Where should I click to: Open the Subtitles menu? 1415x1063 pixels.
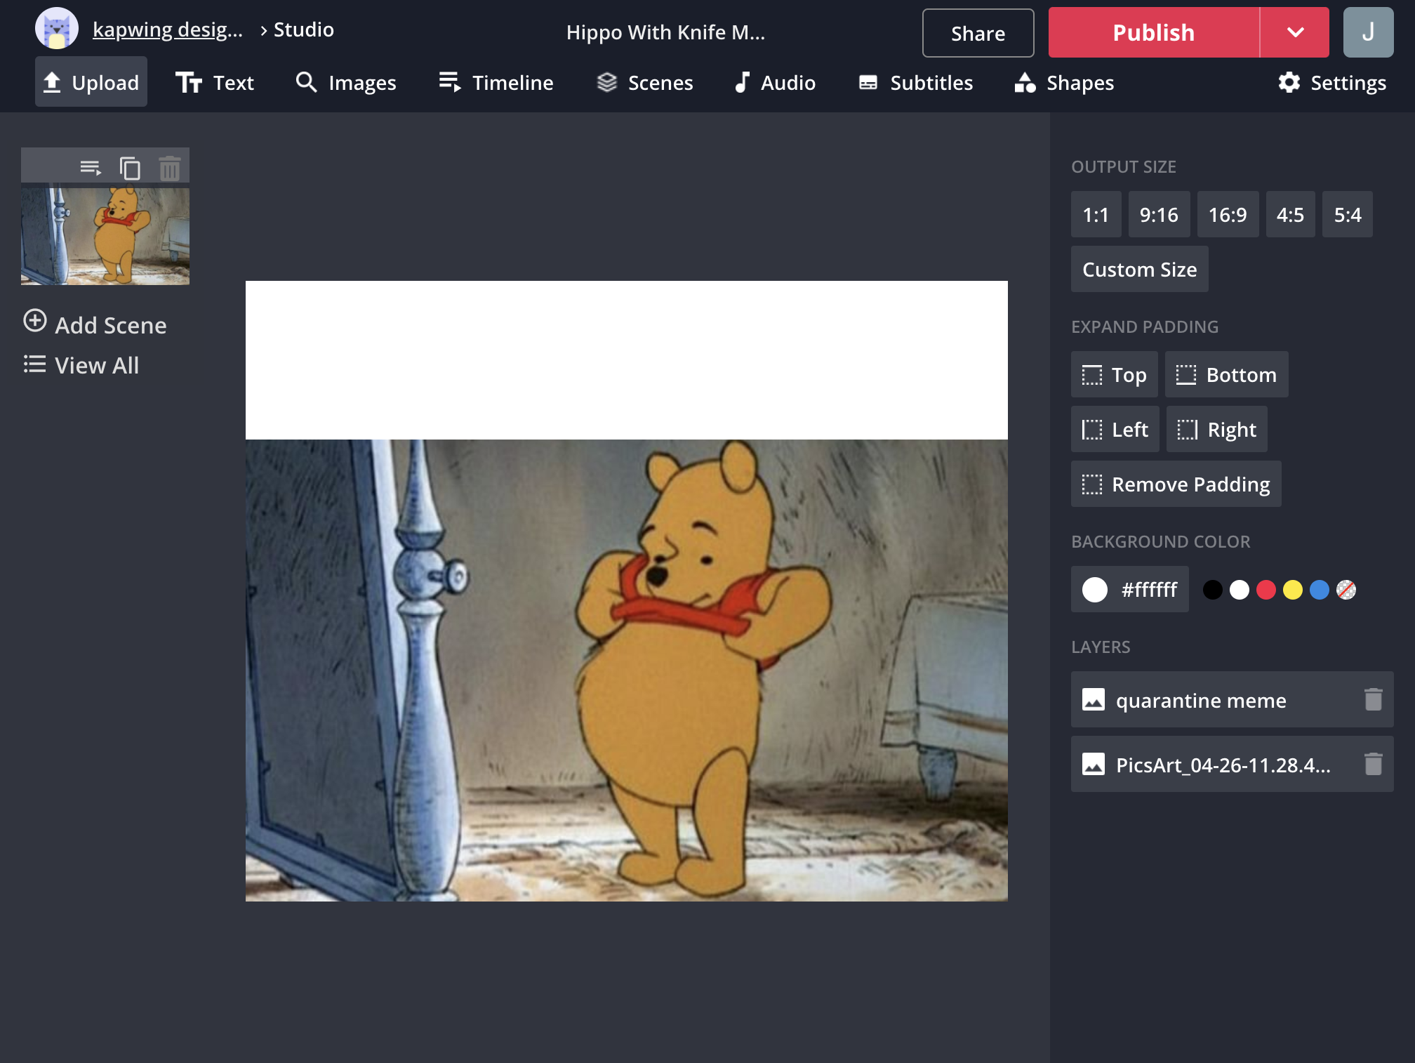tap(916, 83)
